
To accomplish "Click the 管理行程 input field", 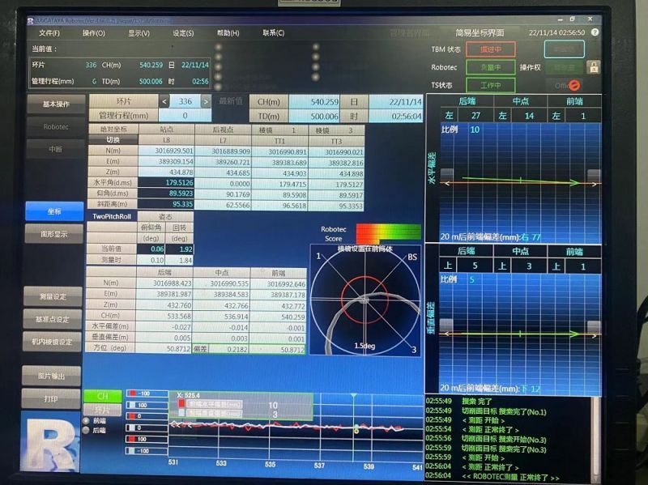I will click(185, 116).
